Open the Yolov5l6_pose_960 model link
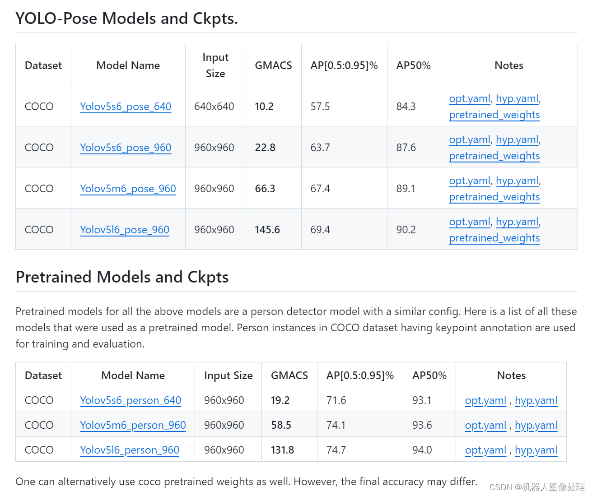Viewport: 592px width, 496px height. tap(125, 230)
